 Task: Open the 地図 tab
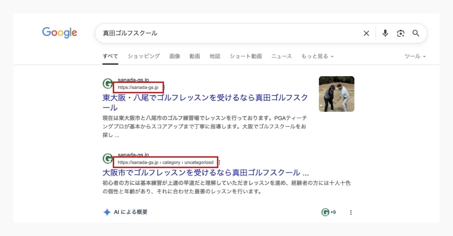coord(215,56)
